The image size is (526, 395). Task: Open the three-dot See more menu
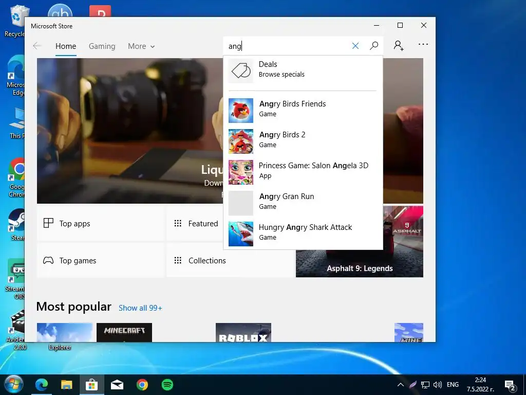pyautogui.click(x=423, y=44)
